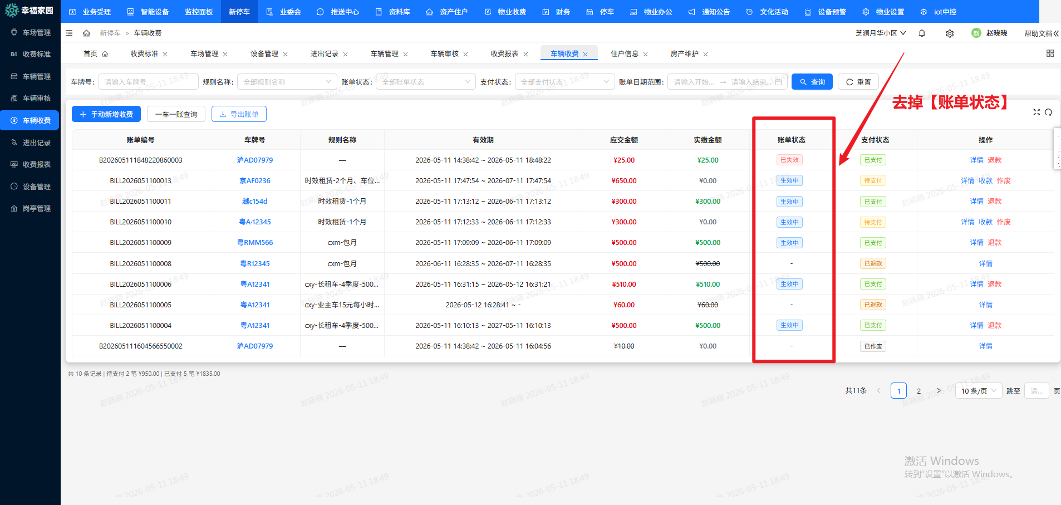Close the 进出记录 tab
1061x505 pixels.
pos(346,54)
